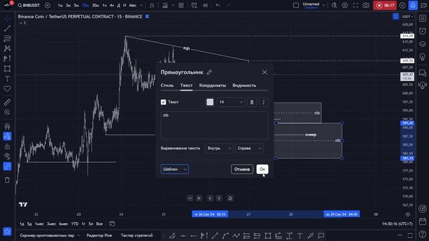Uncheck the Текст checkbox
429x241 pixels.
[164, 102]
